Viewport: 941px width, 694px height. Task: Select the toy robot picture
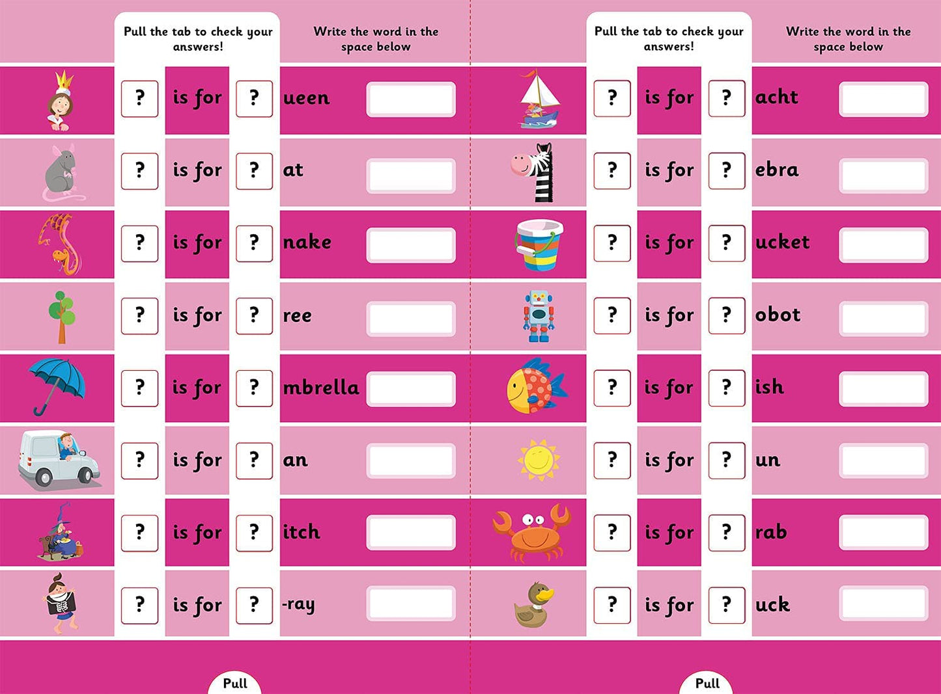click(539, 316)
